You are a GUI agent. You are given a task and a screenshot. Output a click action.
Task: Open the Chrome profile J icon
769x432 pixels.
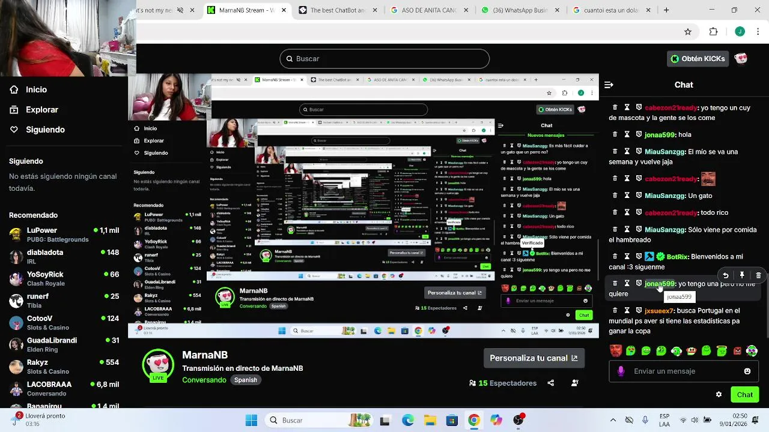[740, 32]
